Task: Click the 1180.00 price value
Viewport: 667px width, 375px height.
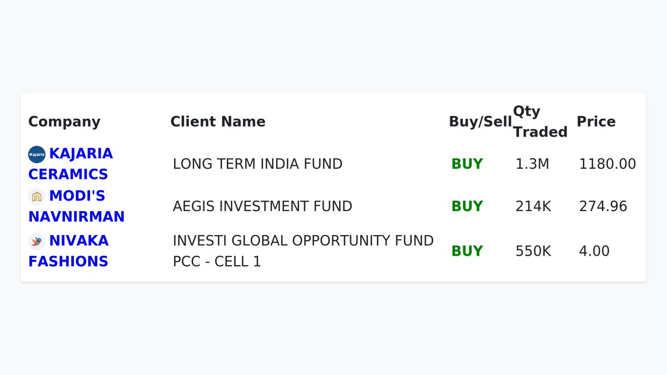Action: 608,164
